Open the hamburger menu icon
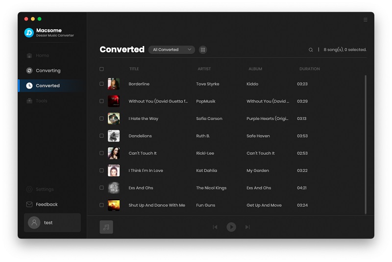Image resolution: width=392 pixels, height=262 pixels. click(365, 20)
